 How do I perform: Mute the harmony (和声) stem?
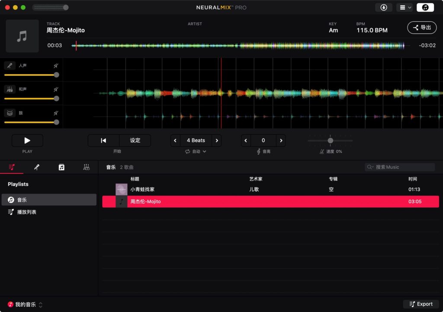point(55,89)
